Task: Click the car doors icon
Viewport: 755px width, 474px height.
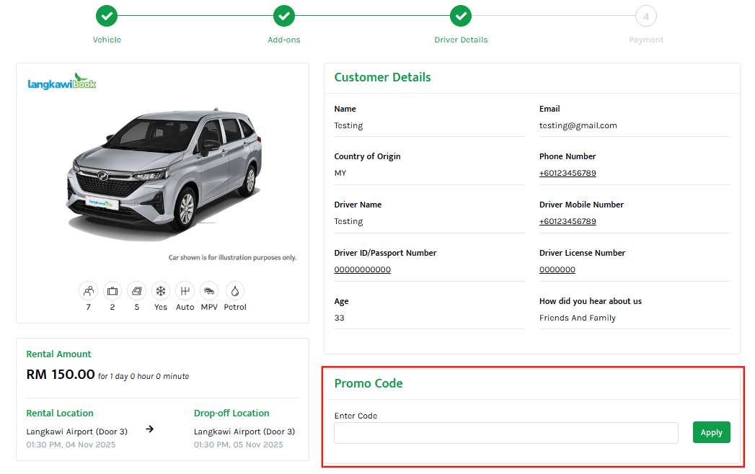Action: coord(137,291)
